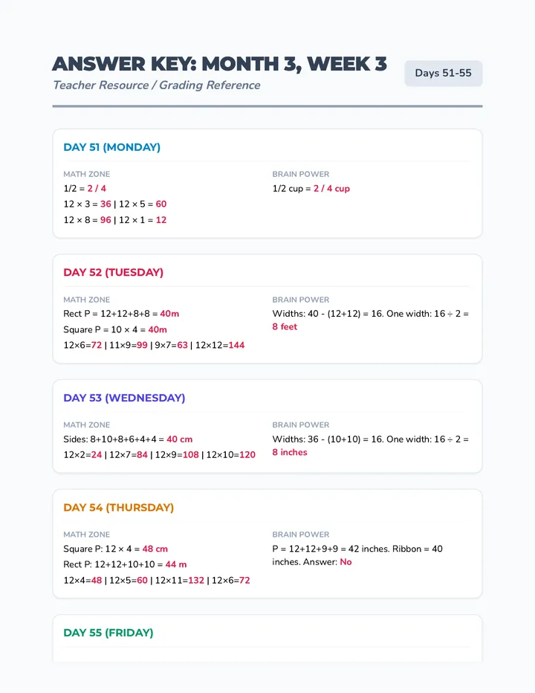Click the red No answer
Image resolution: width=535 pixels, height=693 pixels.
[346, 561]
